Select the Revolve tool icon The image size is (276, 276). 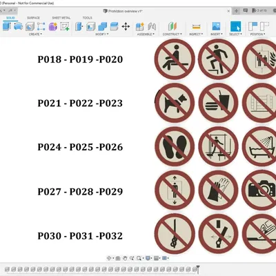[18, 26]
